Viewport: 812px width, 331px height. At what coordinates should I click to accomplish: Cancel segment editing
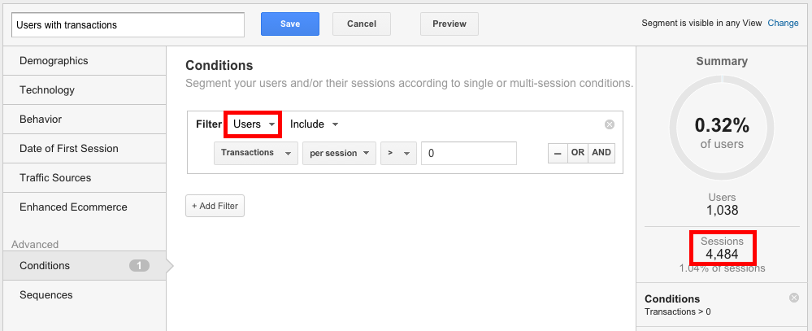tap(362, 24)
